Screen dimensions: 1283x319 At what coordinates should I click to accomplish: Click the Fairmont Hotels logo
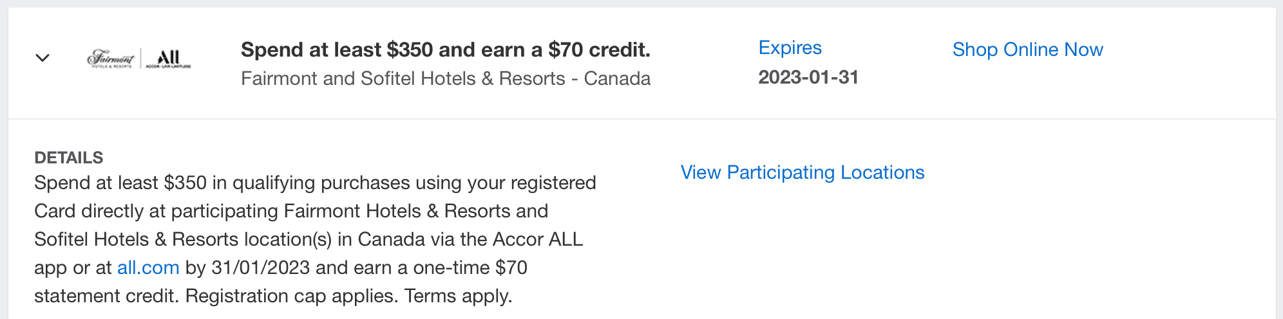coord(111,59)
